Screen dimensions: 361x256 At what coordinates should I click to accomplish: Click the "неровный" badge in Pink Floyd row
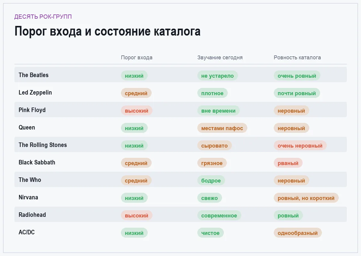[x=292, y=111]
